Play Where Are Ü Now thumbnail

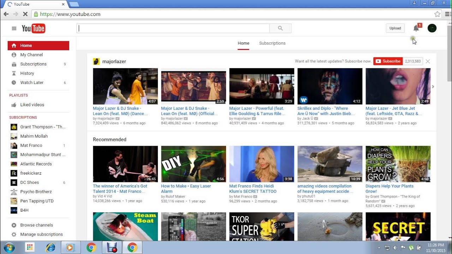tap(330, 86)
